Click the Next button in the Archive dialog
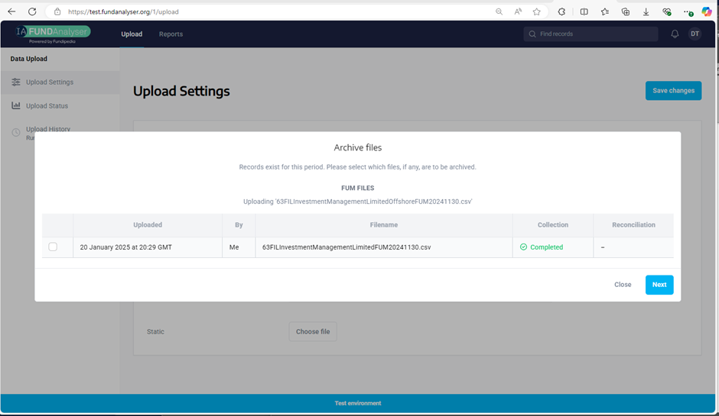Viewport: 719px width, 416px height. [659, 285]
